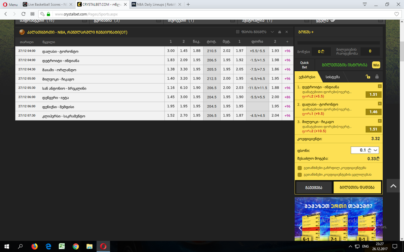Open Opera speed dial grid icon
The width and height of the screenshot is (404, 252).
pyautogui.click(x=32, y=14)
